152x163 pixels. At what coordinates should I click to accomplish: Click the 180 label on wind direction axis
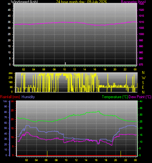coord(10,82)
